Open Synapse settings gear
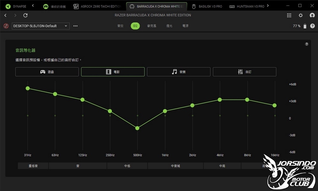The image size is (318, 191). tap(300, 15)
